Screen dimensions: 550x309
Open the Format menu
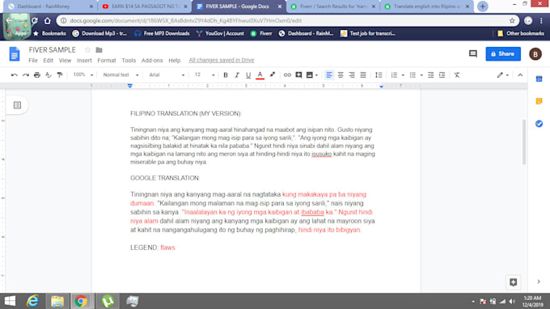coord(107,61)
